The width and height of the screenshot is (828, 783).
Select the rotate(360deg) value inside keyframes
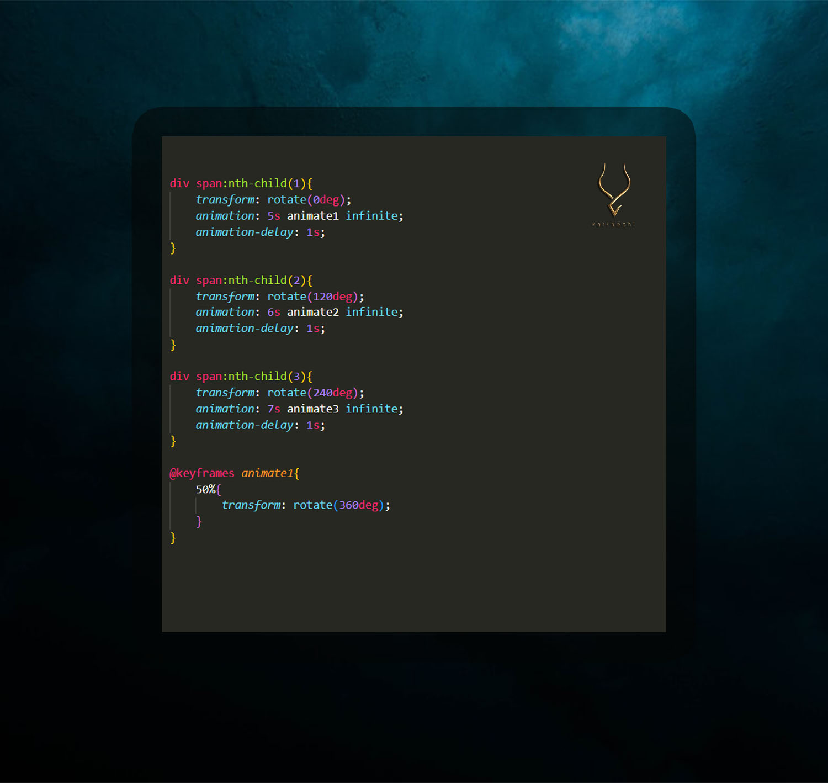[x=339, y=505]
